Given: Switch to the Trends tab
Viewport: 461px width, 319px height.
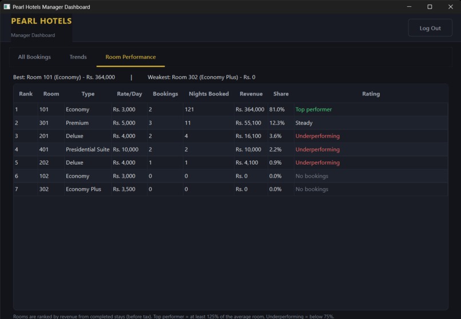Looking at the screenshot, I should 78,57.
